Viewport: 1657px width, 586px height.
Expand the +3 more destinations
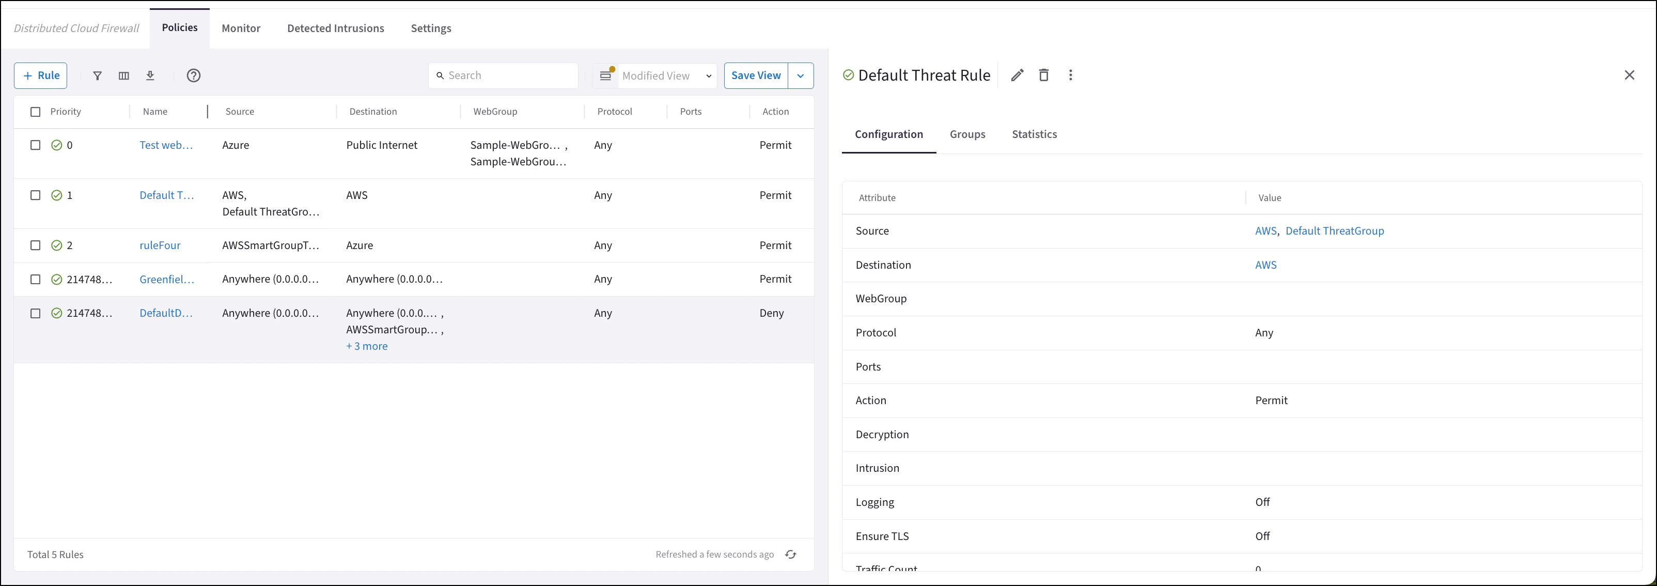[x=367, y=346]
